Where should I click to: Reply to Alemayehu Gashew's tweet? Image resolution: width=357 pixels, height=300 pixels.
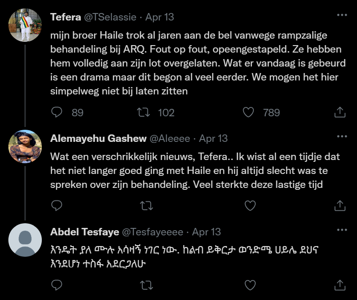click(57, 205)
